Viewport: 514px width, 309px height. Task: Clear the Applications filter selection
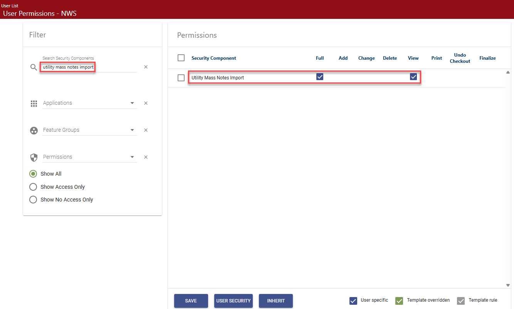[x=146, y=103]
